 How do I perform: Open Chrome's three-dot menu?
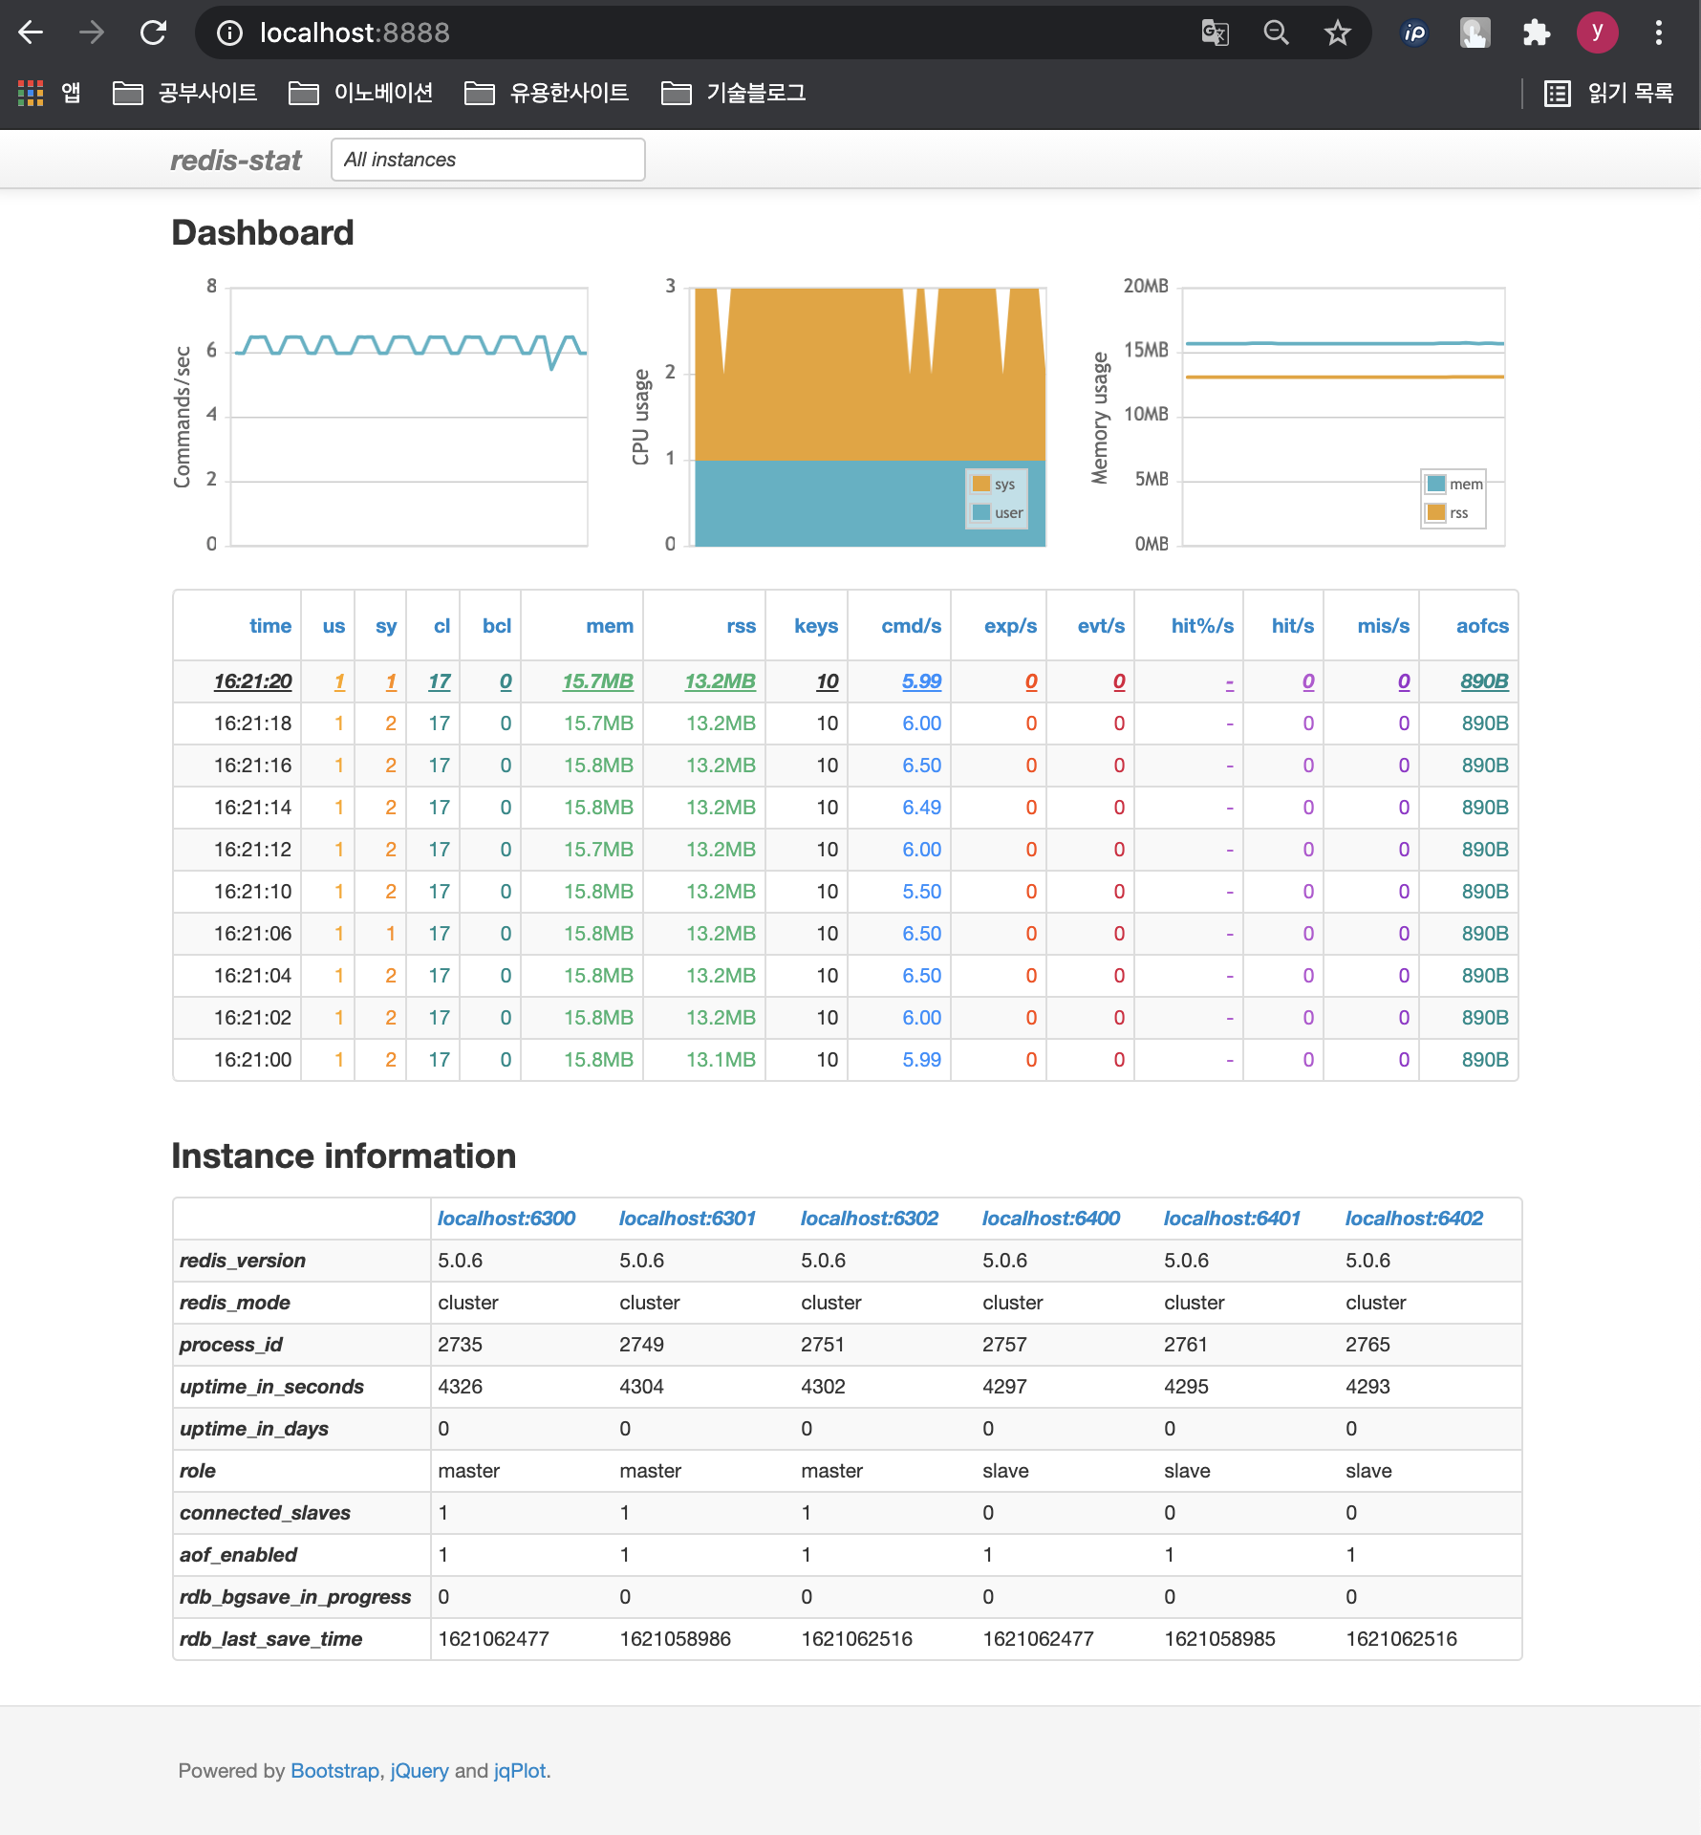click(x=1659, y=32)
